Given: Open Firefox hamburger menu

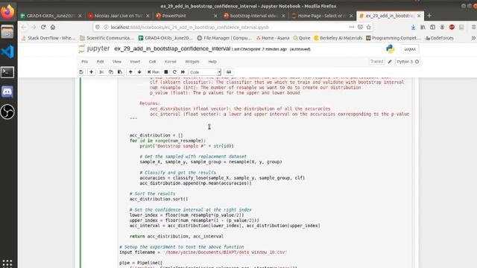Looking at the screenshot, I should [474, 27].
